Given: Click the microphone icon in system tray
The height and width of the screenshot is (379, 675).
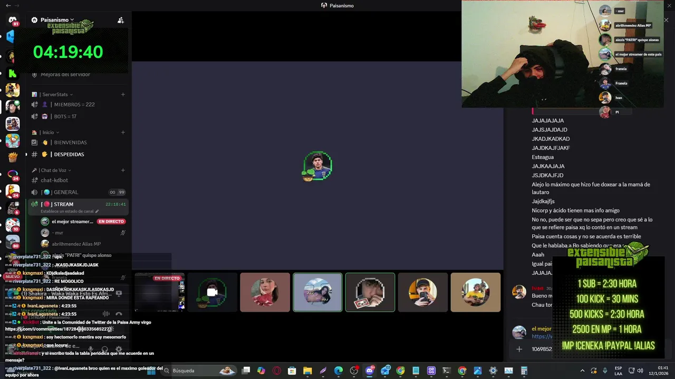Looking at the screenshot, I should tap(605, 371).
